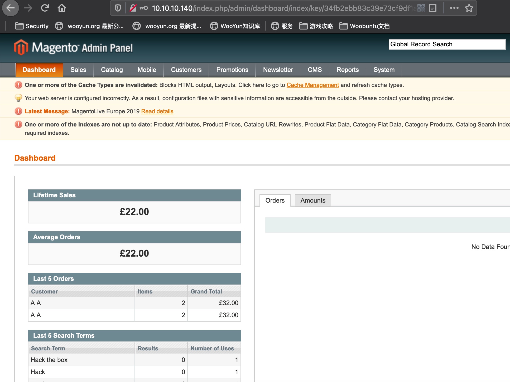Open the QR code icon in address bar
The image size is (510, 382).
pos(421,8)
